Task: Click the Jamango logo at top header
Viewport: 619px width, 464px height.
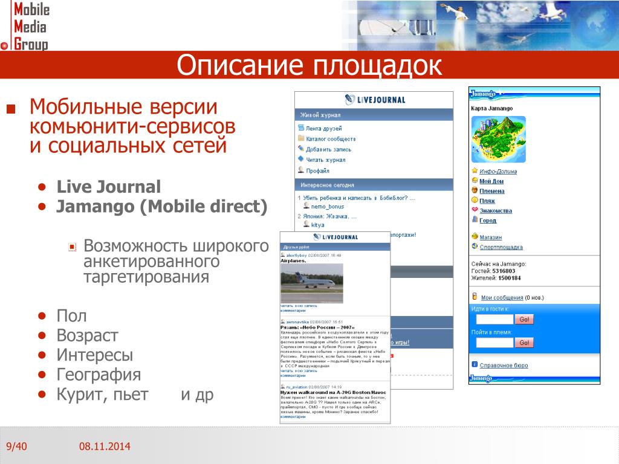Action: pos(483,94)
